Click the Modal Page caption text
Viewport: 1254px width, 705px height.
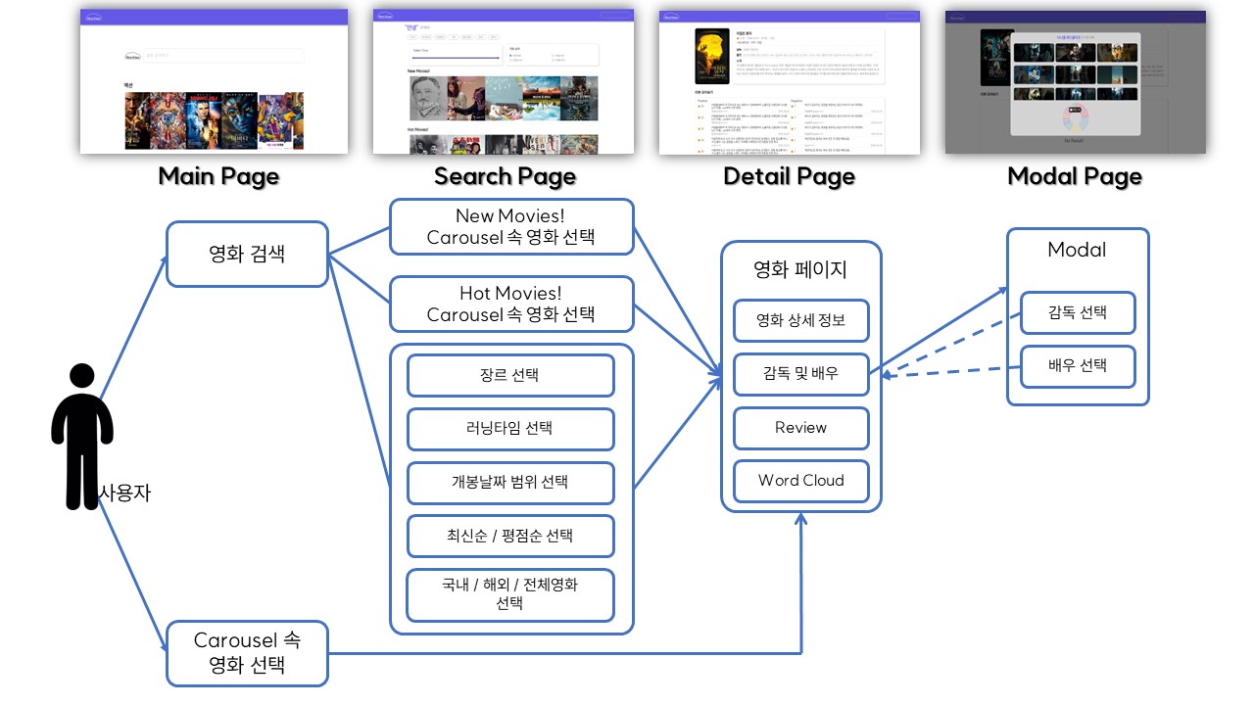pos(1075,176)
